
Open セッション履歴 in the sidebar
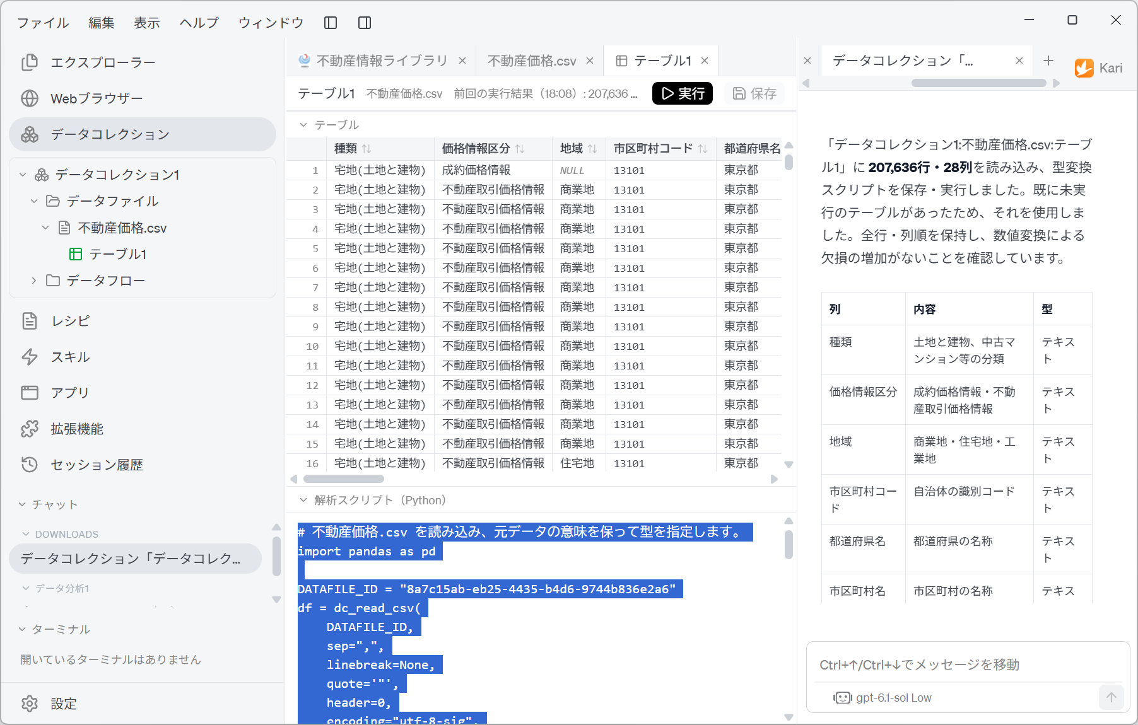point(143,465)
